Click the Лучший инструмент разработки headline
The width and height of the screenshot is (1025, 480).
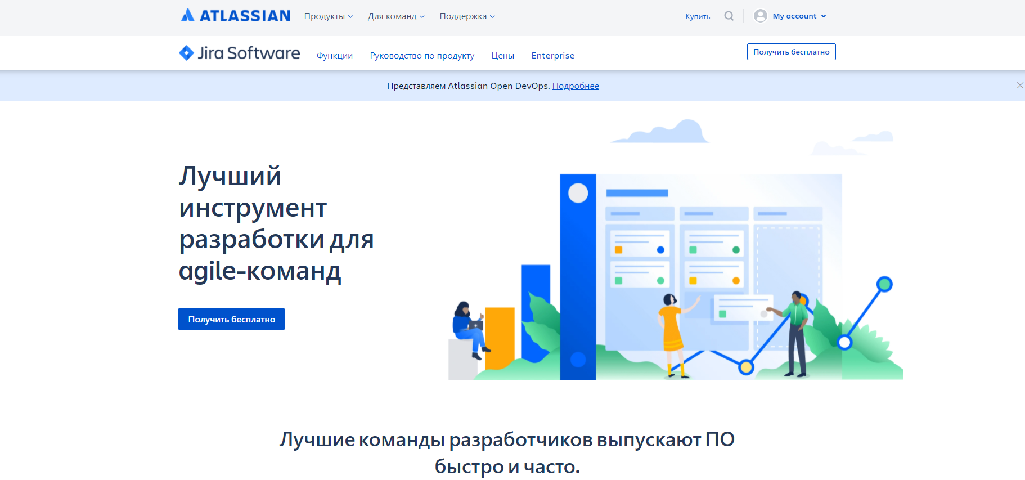tap(276, 223)
